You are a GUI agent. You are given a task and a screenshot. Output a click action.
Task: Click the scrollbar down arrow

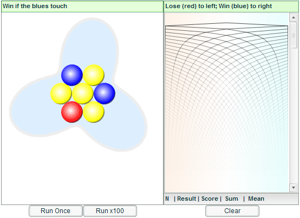(294, 187)
